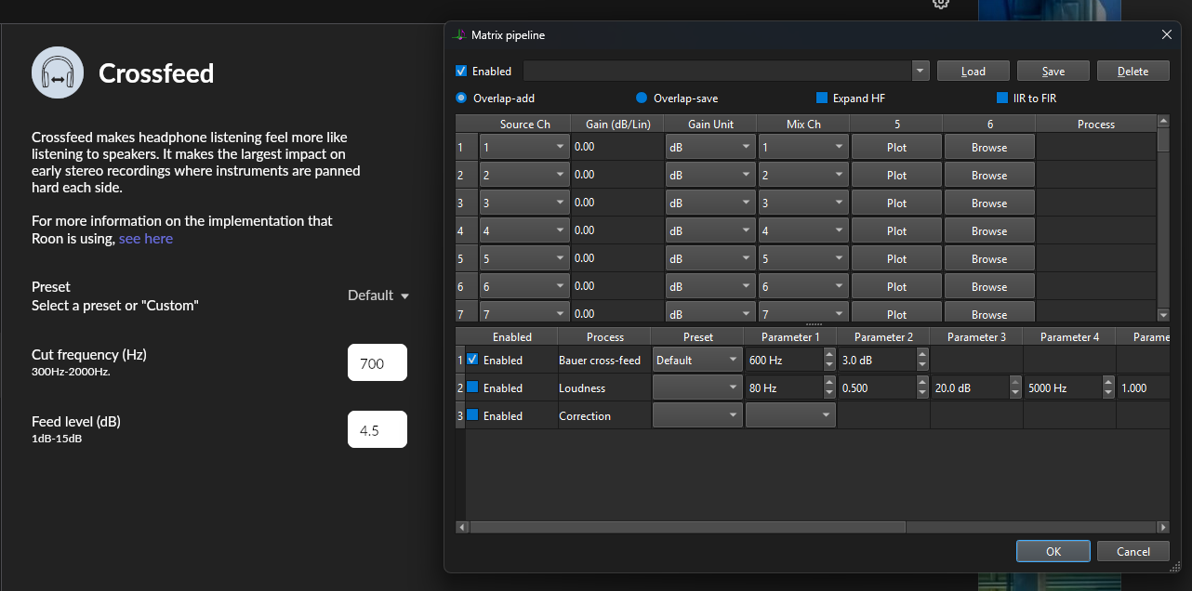1192x591 pixels.
Task: Increase Bauer cross-feed frequency with up arrow
Action: [x=828, y=355]
